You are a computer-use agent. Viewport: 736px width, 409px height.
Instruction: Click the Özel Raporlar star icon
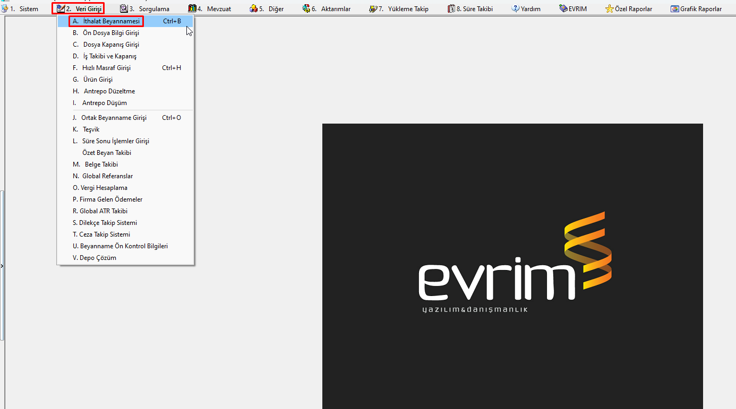tap(610, 8)
